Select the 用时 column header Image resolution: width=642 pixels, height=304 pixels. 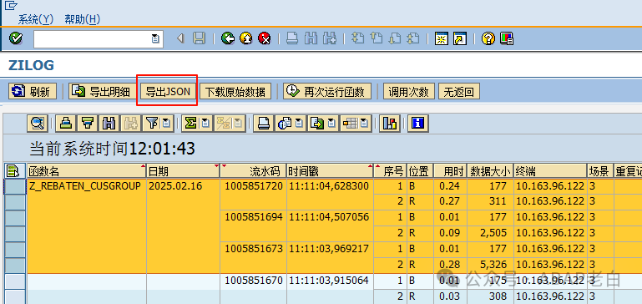point(449,171)
